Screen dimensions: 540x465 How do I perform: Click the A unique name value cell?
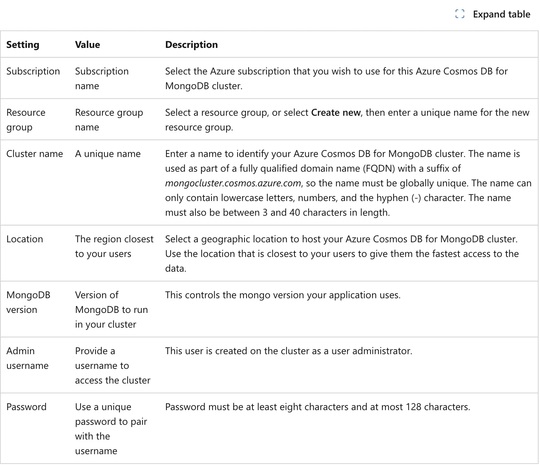(x=108, y=154)
